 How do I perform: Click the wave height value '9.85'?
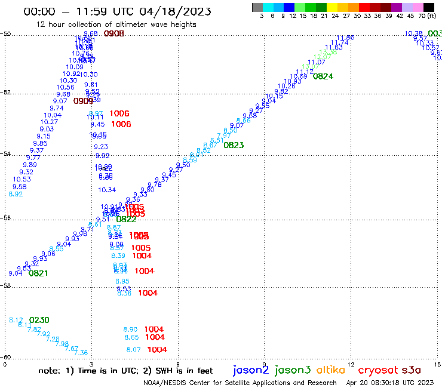tap(40, 143)
